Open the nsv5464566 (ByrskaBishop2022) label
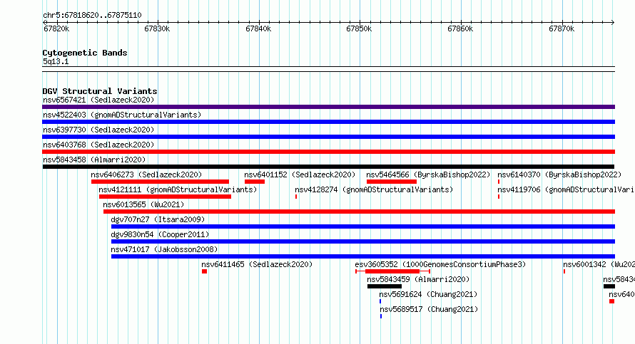The height and width of the screenshot is (344, 635). pyautogui.click(x=429, y=174)
